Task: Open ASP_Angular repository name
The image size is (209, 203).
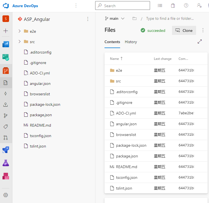Action: 37,19
